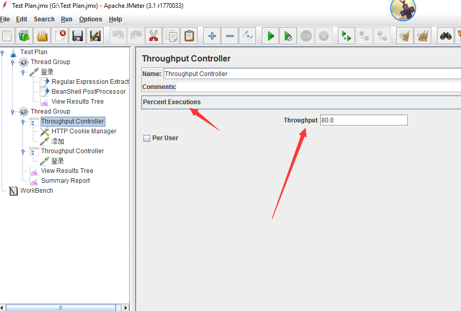This screenshot has height=311, width=461.
Task: Click the Name field Throughput Controller
Action: click(x=312, y=73)
